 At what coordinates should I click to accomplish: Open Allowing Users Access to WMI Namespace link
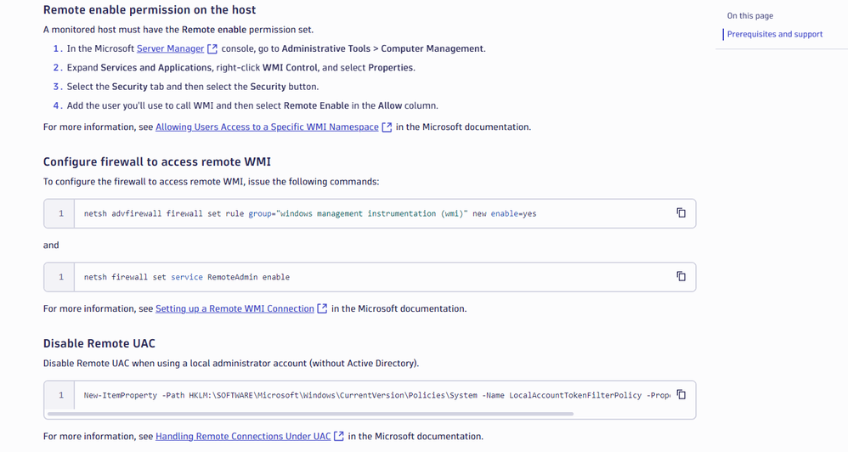point(267,127)
